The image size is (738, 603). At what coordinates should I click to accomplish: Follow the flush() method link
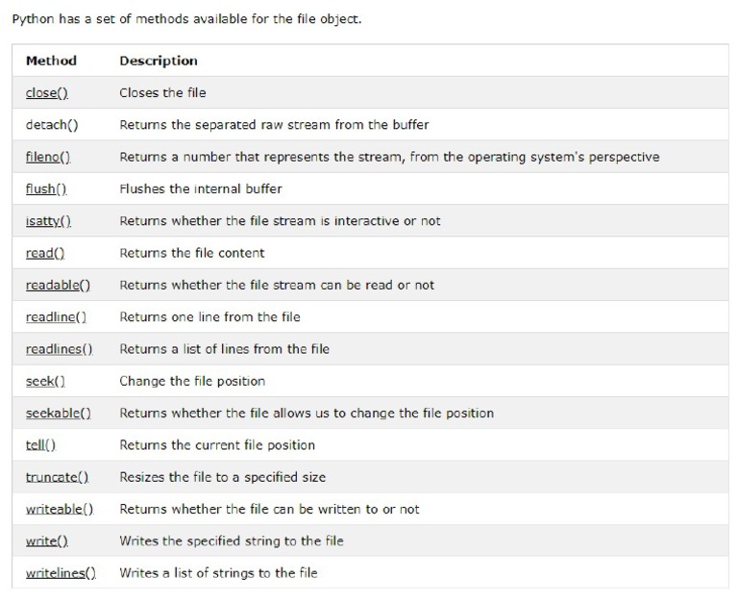[46, 188]
